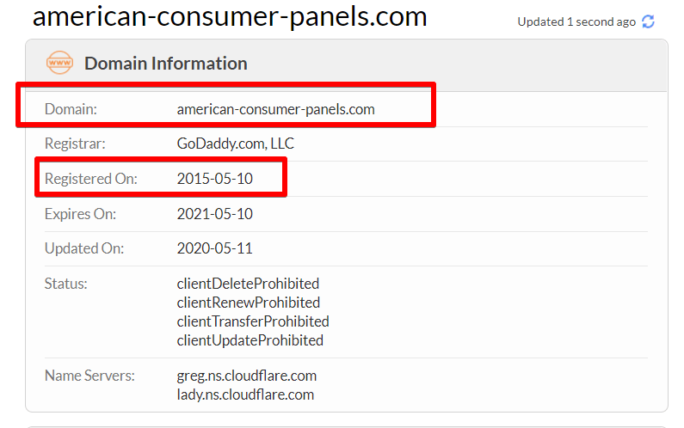Click the registrar GoDaddy.com, LLC
The height and width of the screenshot is (428, 684).
tap(236, 144)
